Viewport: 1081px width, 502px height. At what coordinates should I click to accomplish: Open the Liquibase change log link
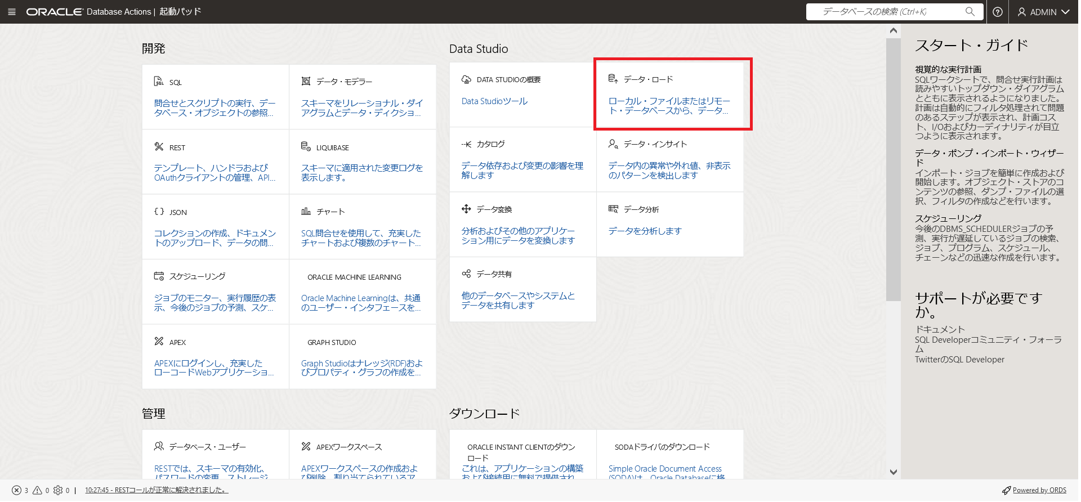(x=361, y=173)
